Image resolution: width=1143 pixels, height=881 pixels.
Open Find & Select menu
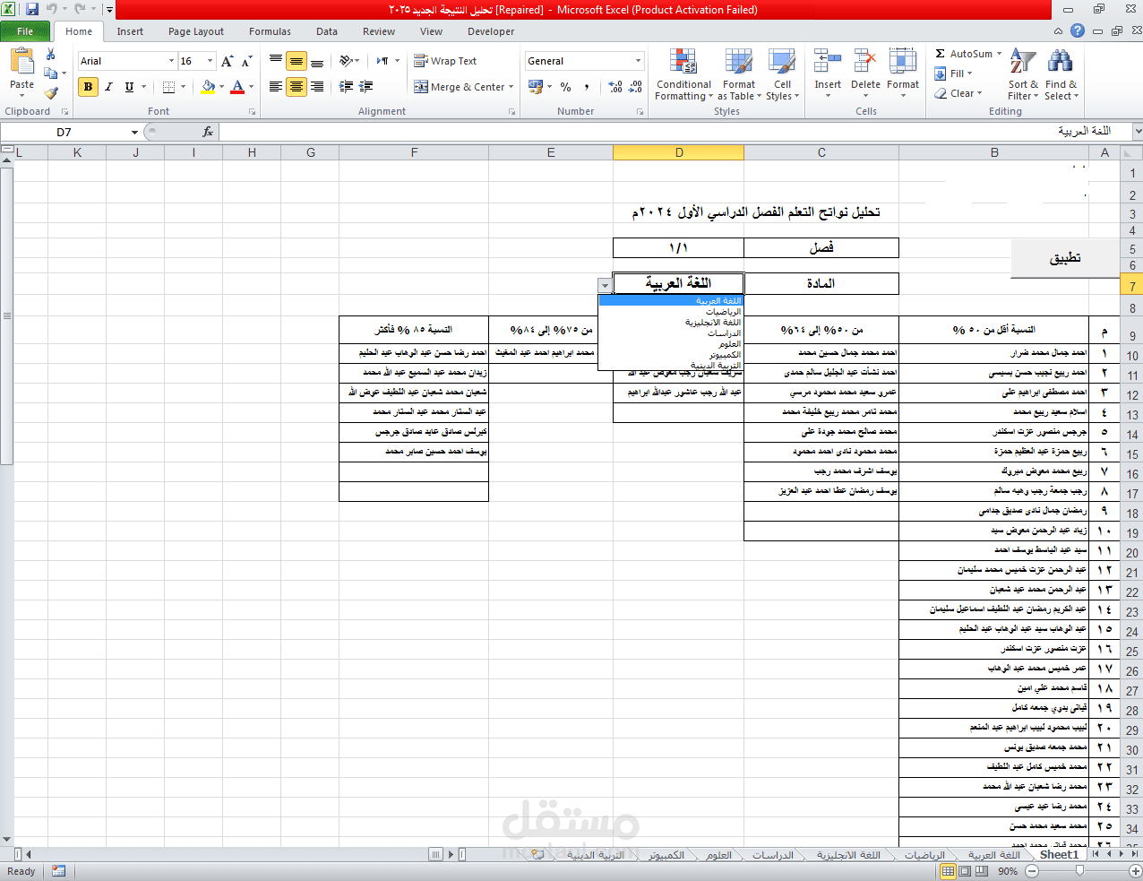tap(1061, 75)
